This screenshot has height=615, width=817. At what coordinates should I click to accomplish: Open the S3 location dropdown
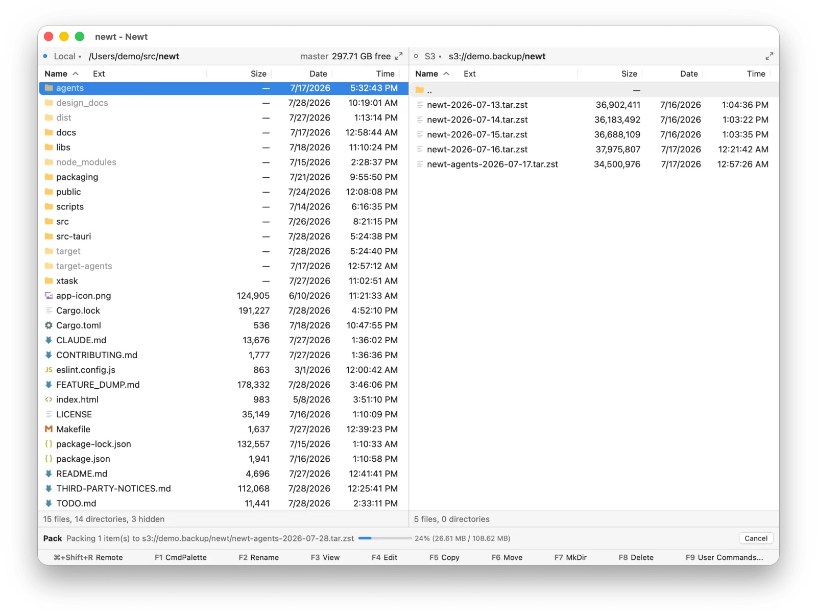433,56
